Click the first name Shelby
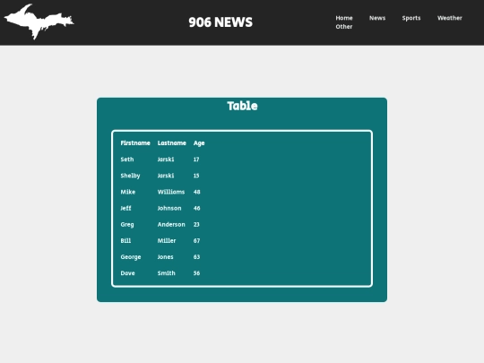484x363 pixels. (130, 176)
